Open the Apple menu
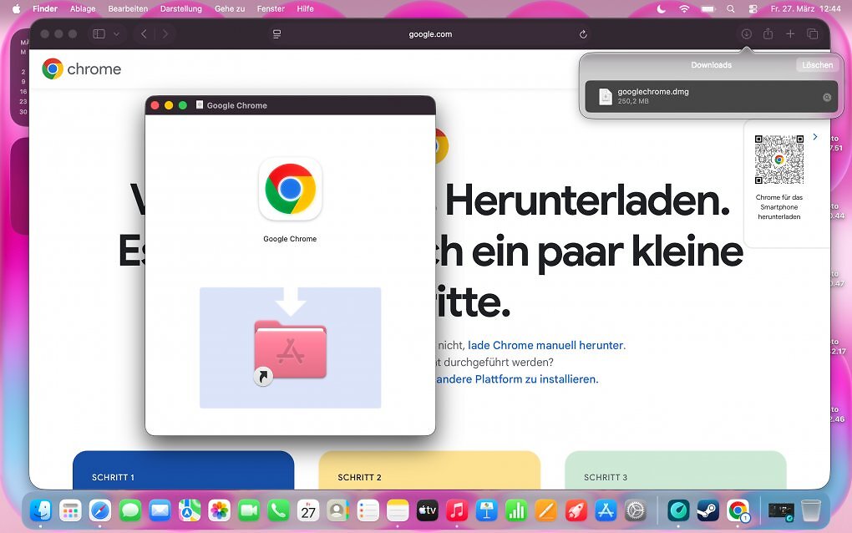 click(x=16, y=8)
